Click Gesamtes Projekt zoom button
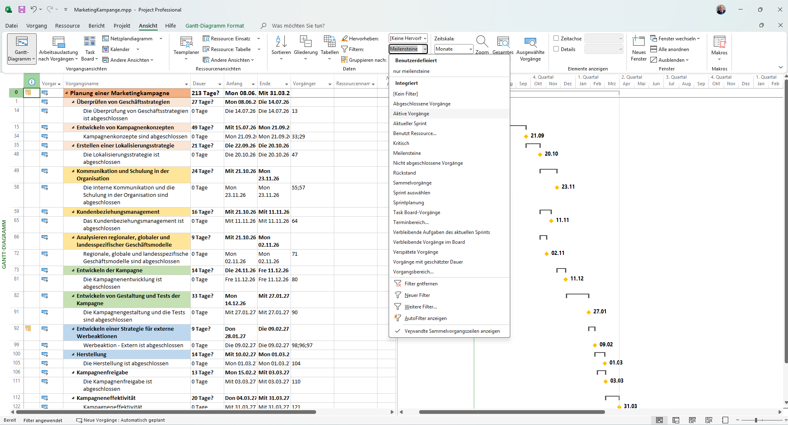The width and height of the screenshot is (788, 425). coord(503,44)
